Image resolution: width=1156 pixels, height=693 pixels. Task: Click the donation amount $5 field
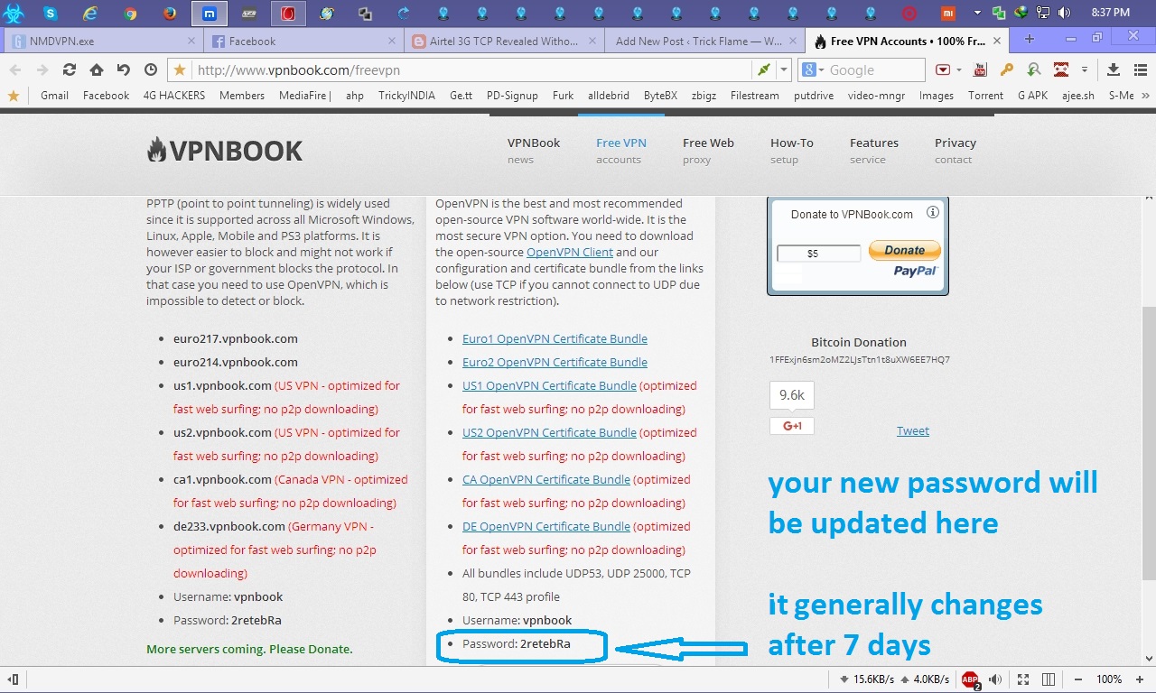pos(818,254)
